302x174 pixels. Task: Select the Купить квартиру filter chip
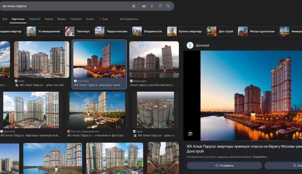coord(186,31)
